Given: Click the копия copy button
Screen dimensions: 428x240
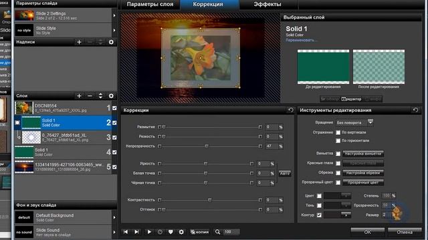Looking at the screenshot, I should [199, 232].
